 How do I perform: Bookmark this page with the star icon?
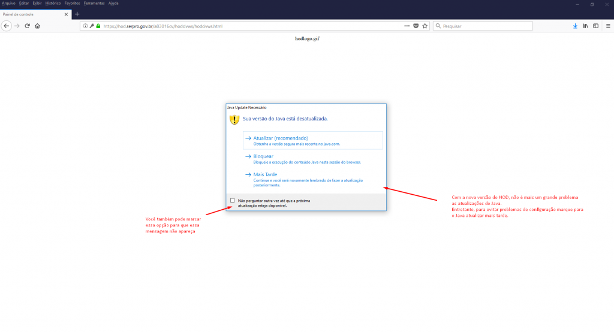click(425, 26)
